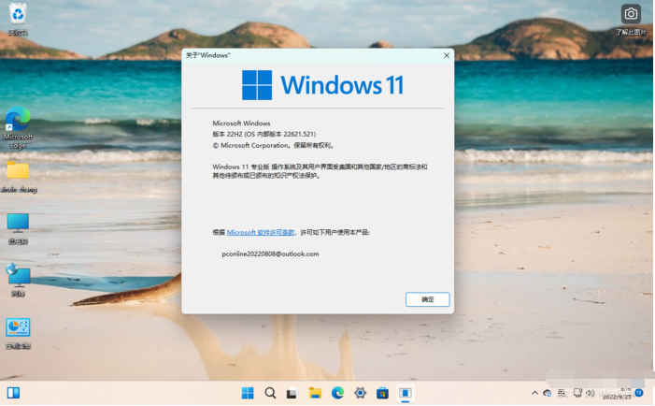Launch File Explorer from taskbar
The width and height of the screenshot is (655, 406).
[315, 393]
